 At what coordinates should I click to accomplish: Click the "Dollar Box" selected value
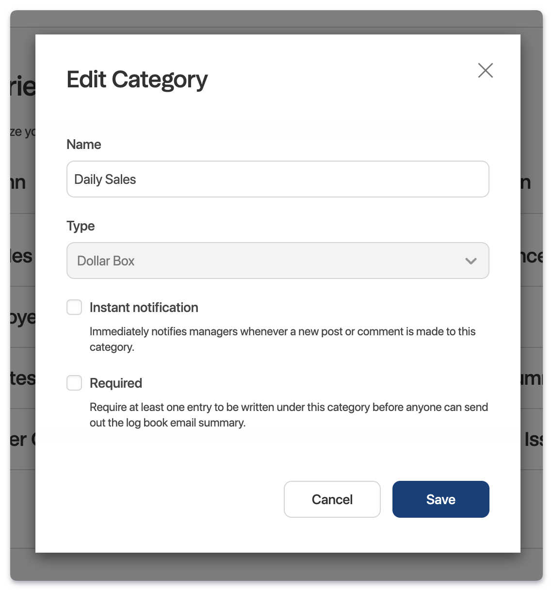pyautogui.click(x=106, y=261)
